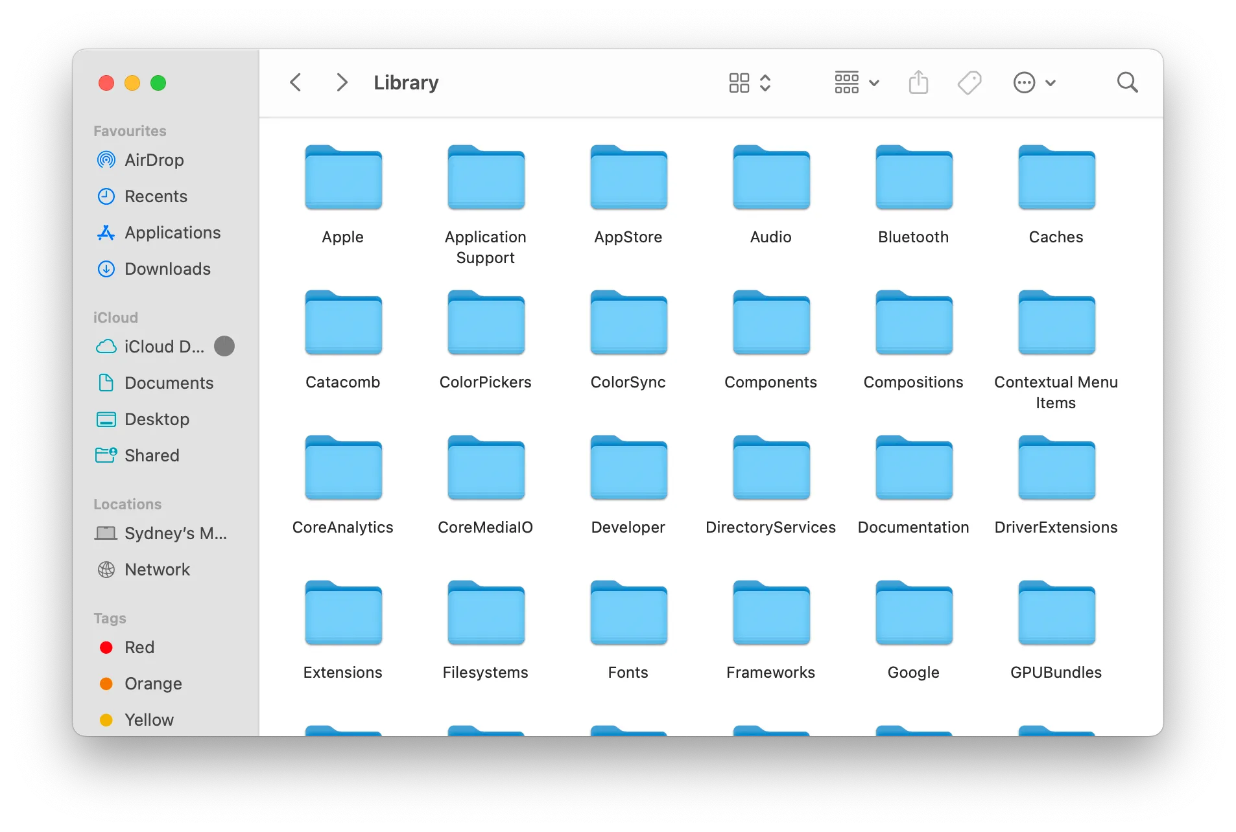
Task: Start a search with the magnifier icon
Action: point(1127,82)
